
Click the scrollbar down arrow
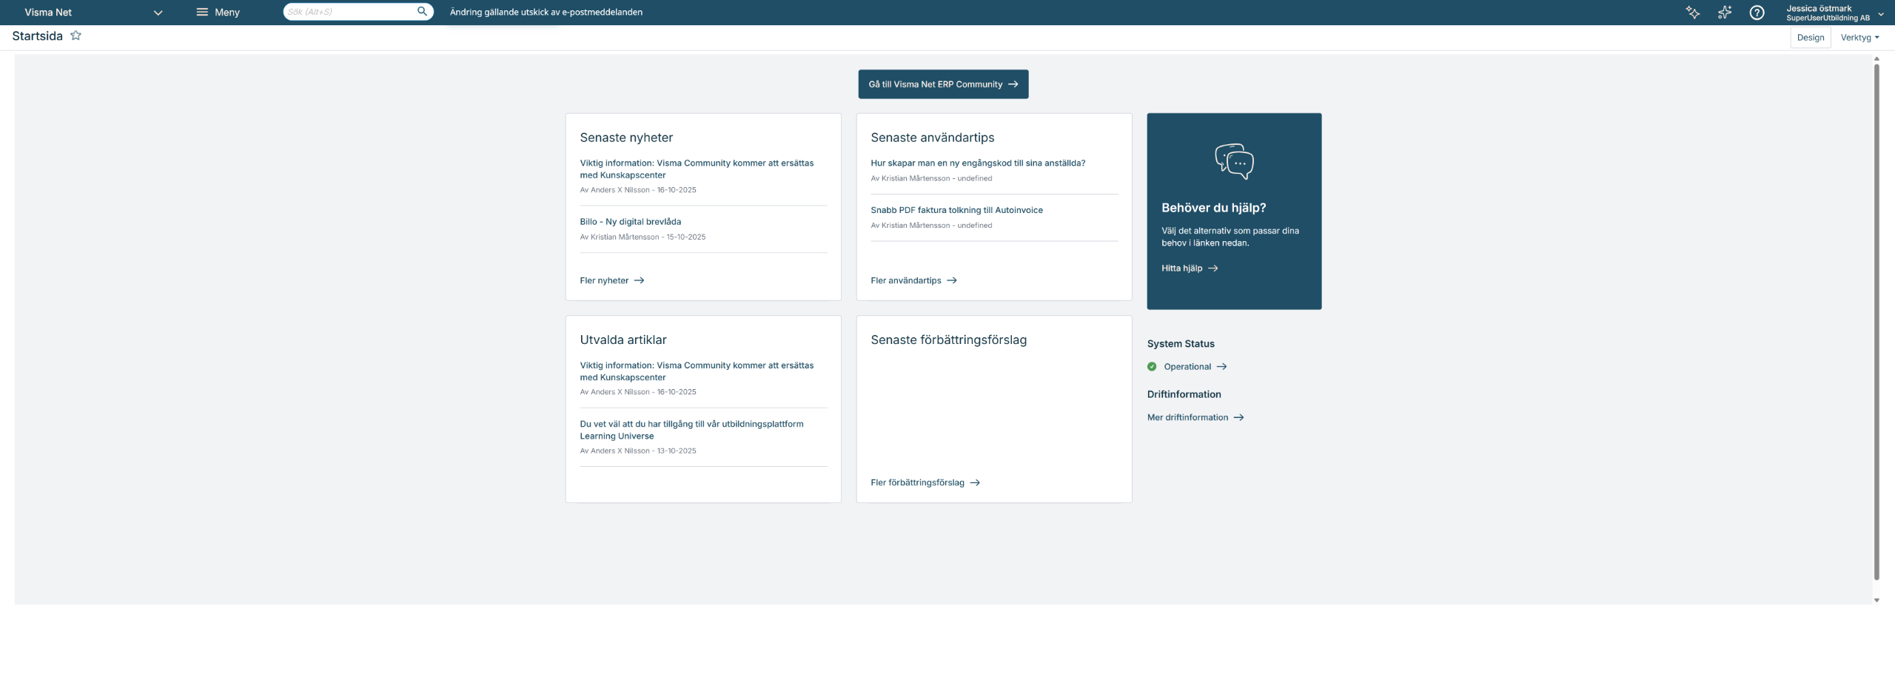click(1876, 600)
